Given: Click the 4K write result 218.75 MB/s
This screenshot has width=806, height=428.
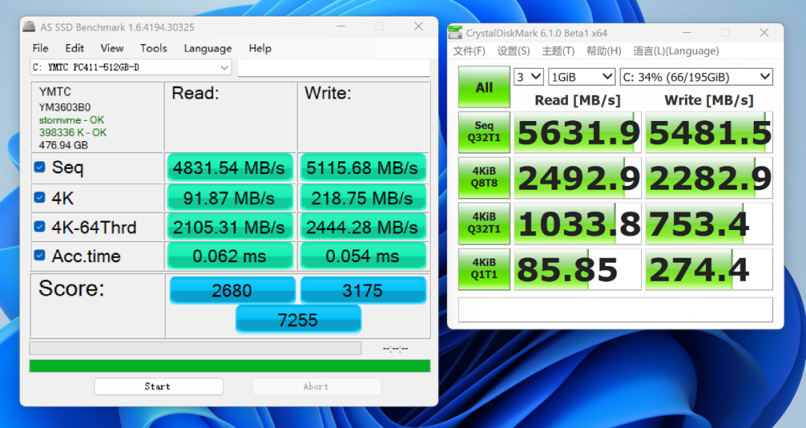Looking at the screenshot, I should click(x=363, y=198).
